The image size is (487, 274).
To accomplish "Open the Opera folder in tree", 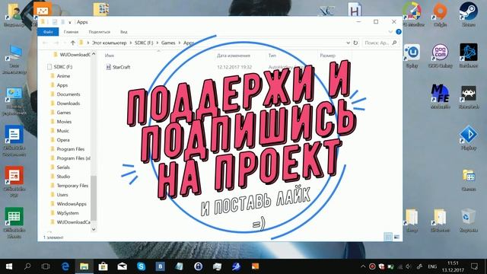I will 63,140.
